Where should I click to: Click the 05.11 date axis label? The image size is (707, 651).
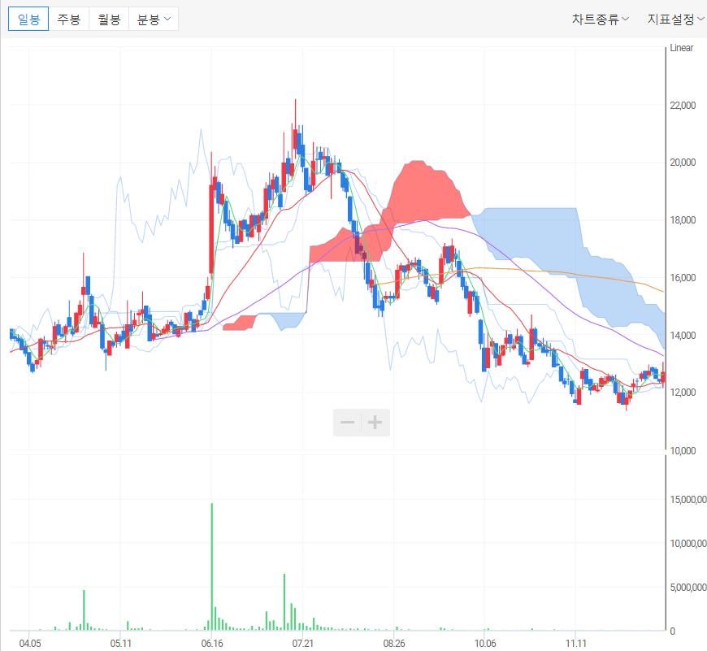click(121, 643)
